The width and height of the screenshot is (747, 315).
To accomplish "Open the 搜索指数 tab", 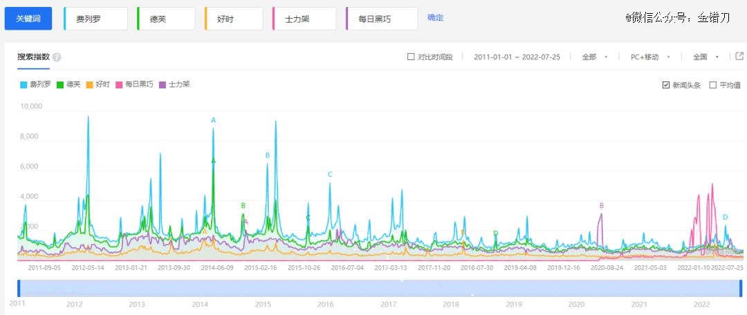I will tap(33, 57).
